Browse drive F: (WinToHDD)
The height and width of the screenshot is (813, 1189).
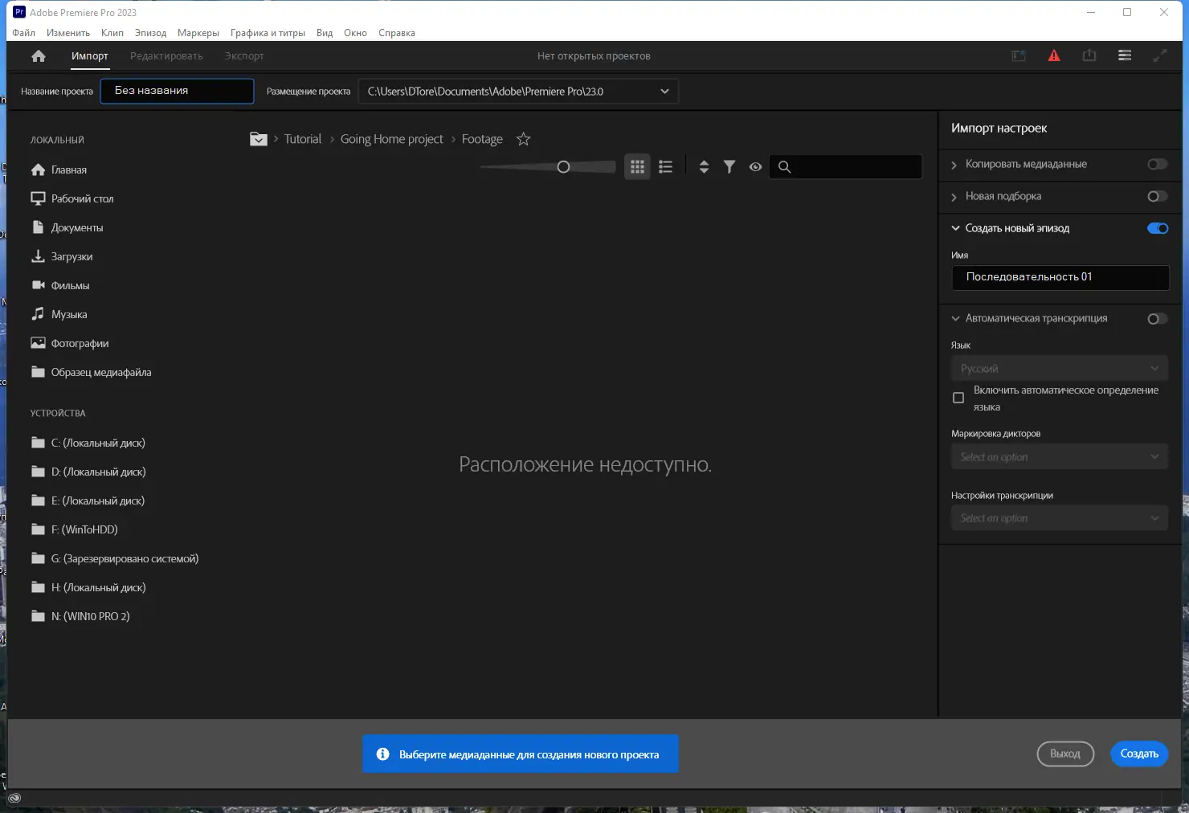click(75, 529)
